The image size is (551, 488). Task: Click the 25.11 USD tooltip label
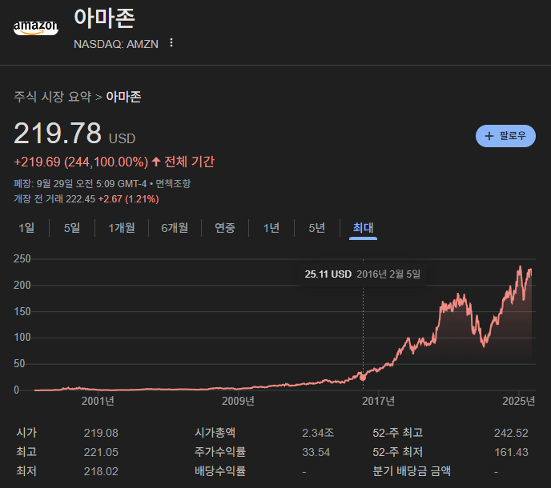pos(328,274)
